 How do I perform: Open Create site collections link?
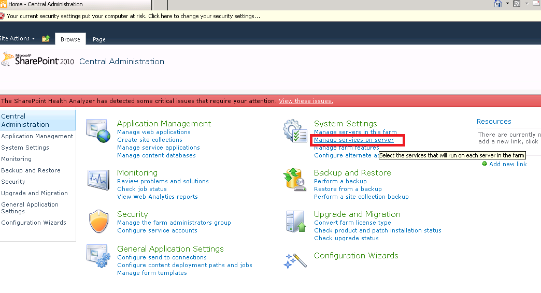point(150,140)
